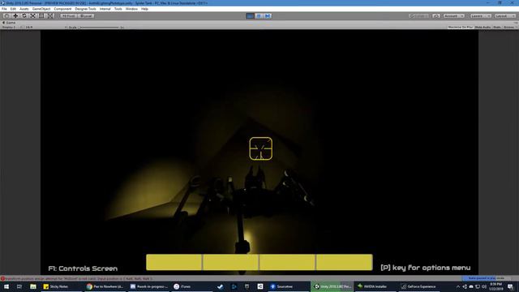Open the cloud services panel
519x292 pixels.
(436, 16)
